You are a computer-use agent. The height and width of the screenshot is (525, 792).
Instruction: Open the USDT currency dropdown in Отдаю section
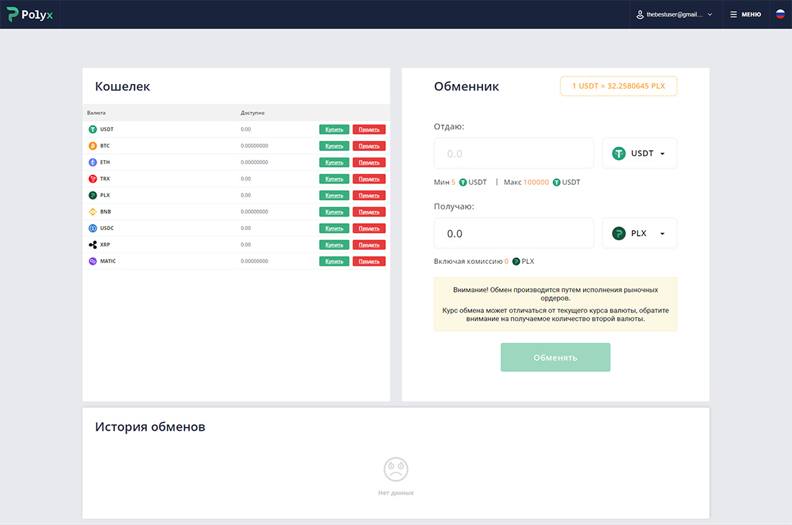point(639,152)
